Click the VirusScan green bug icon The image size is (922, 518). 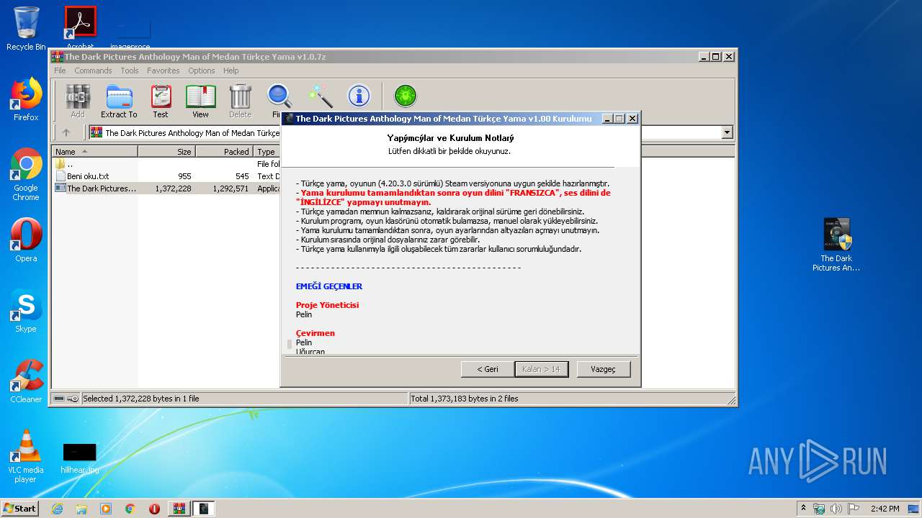(406, 96)
